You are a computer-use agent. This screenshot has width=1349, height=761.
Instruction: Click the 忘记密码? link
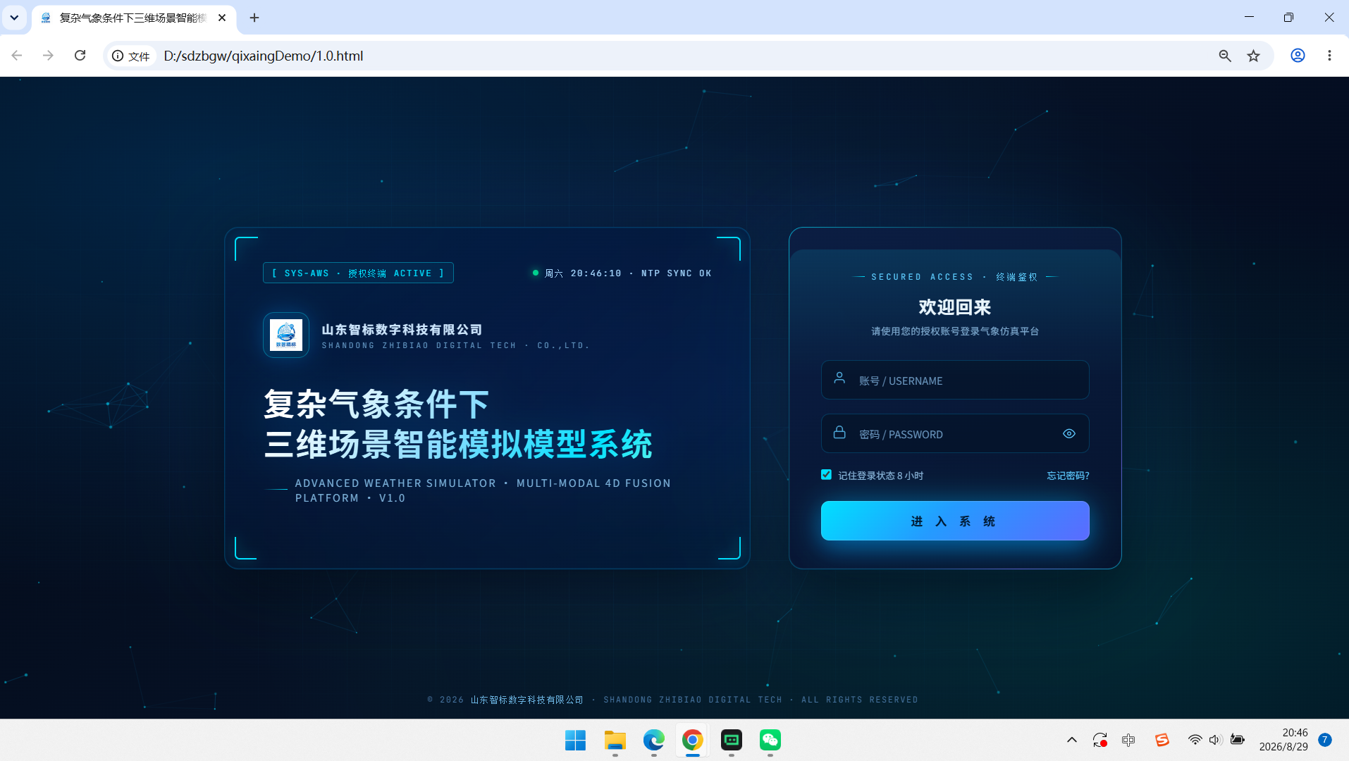pos(1068,476)
